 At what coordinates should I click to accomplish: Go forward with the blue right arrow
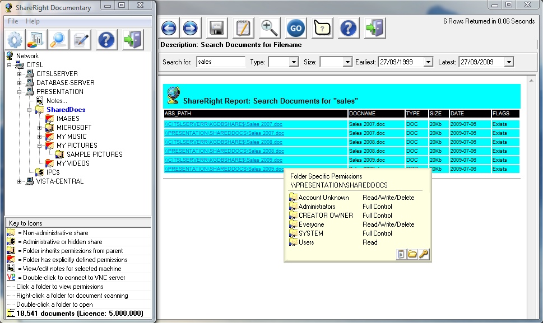(190, 28)
